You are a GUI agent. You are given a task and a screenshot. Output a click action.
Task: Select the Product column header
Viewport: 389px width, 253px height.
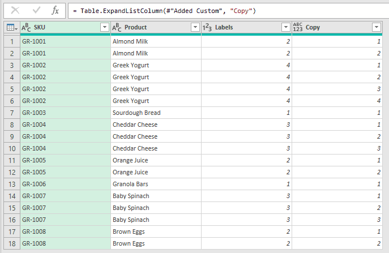click(x=156, y=27)
